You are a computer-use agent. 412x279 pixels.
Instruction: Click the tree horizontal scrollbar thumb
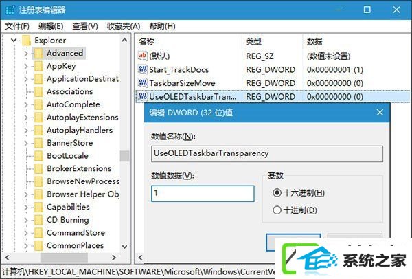click(x=64, y=257)
